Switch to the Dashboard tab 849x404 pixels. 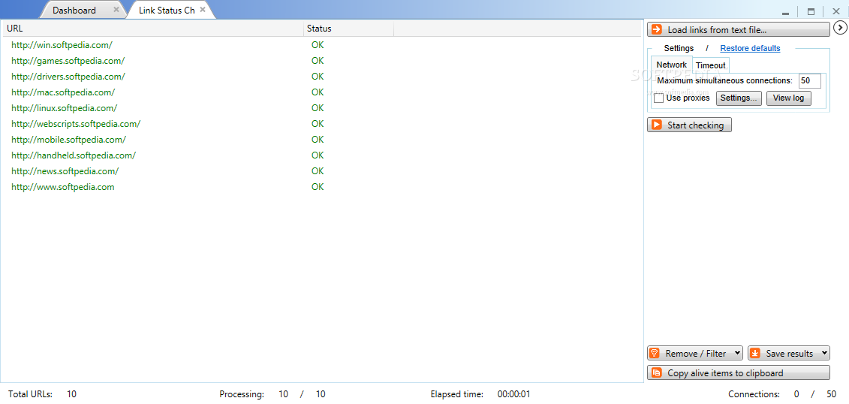[x=74, y=11]
